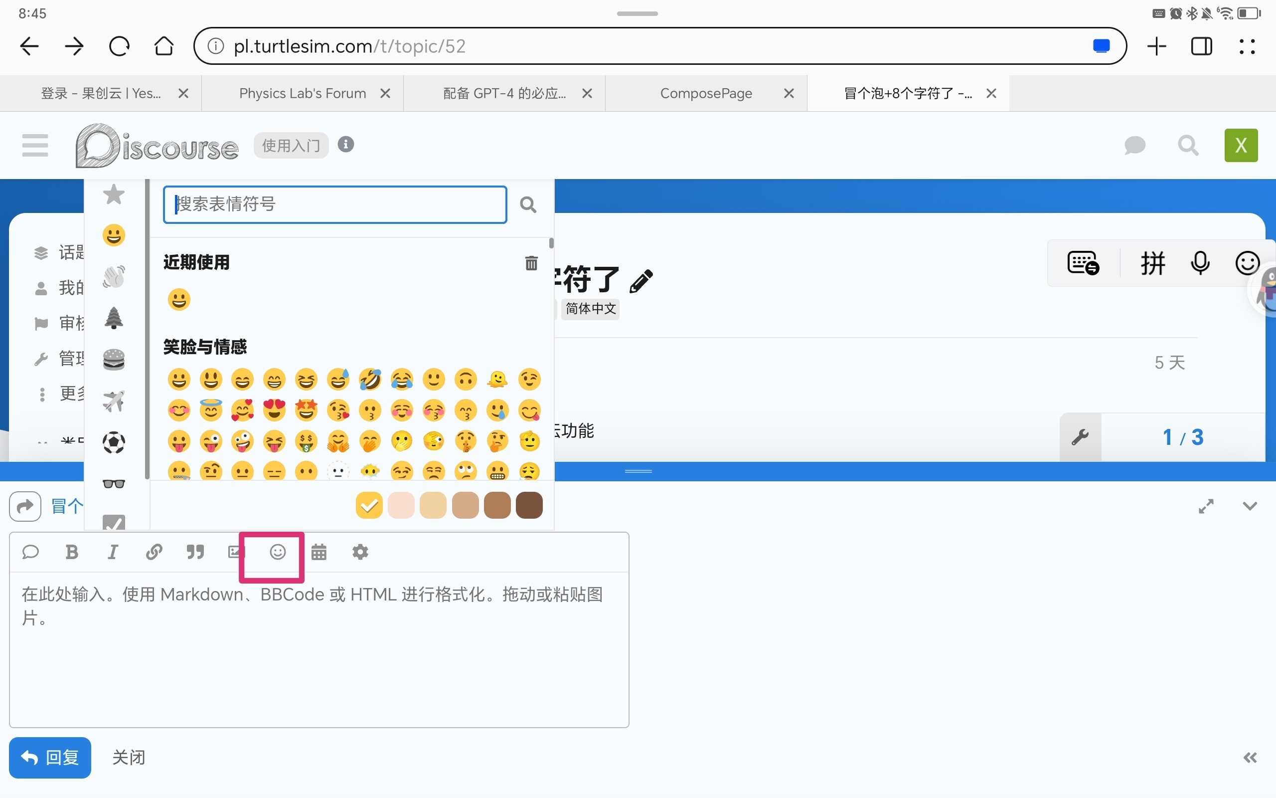Open the hamburger sidebar menu
The height and width of the screenshot is (798, 1276).
35,145
